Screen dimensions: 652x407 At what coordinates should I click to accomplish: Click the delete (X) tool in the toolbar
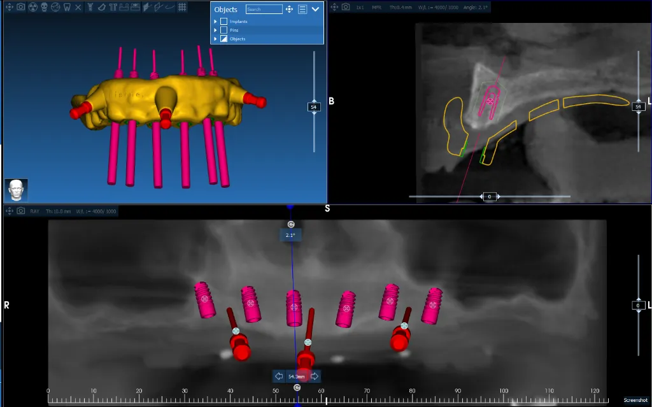[x=77, y=7]
